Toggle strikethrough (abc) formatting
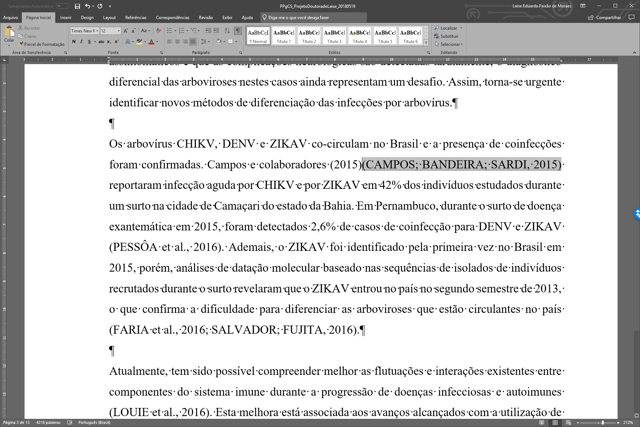 [101, 42]
